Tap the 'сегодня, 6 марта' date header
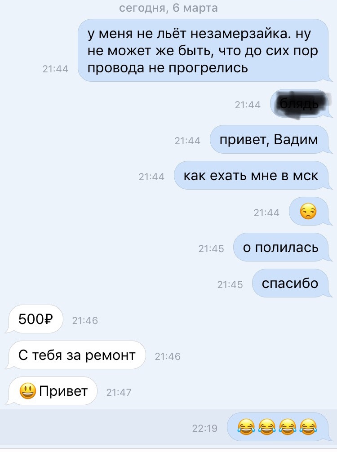This screenshot has height=452, width=337. pyautogui.click(x=168, y=8)
